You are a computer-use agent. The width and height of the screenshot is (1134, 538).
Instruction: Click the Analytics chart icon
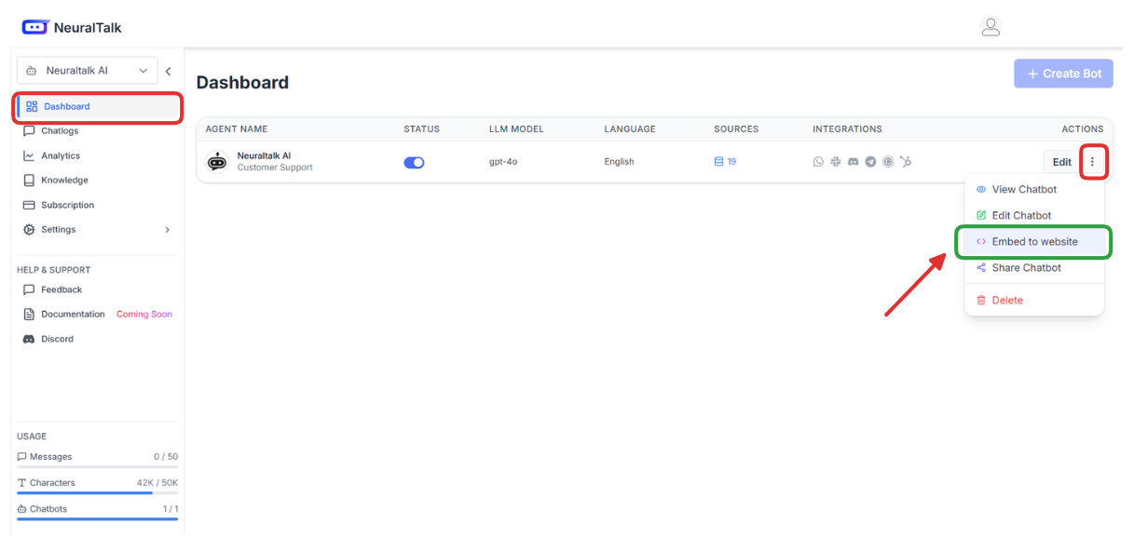pos(29,155)
